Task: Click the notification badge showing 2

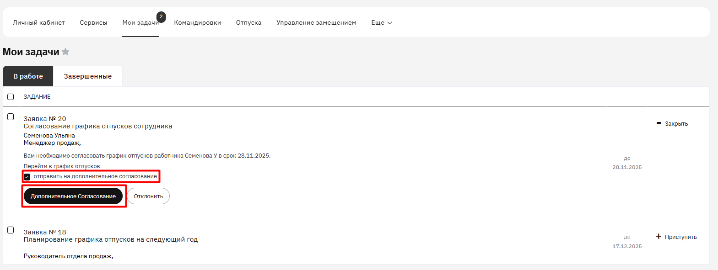Action: 161,17
